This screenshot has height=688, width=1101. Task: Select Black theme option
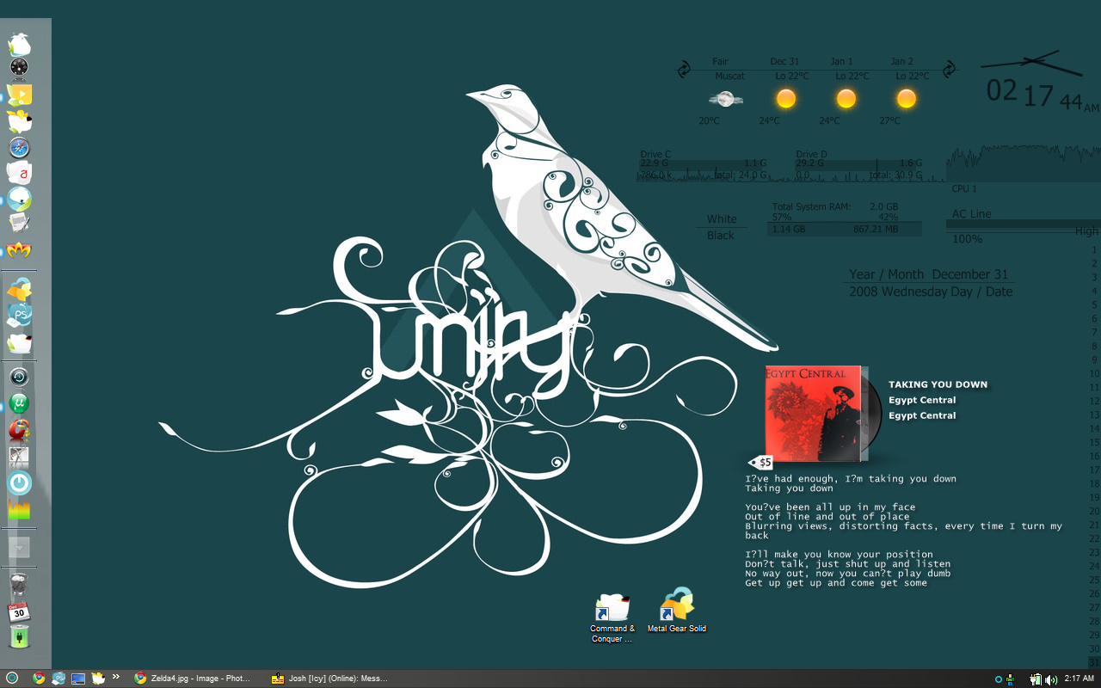[721, 236]
